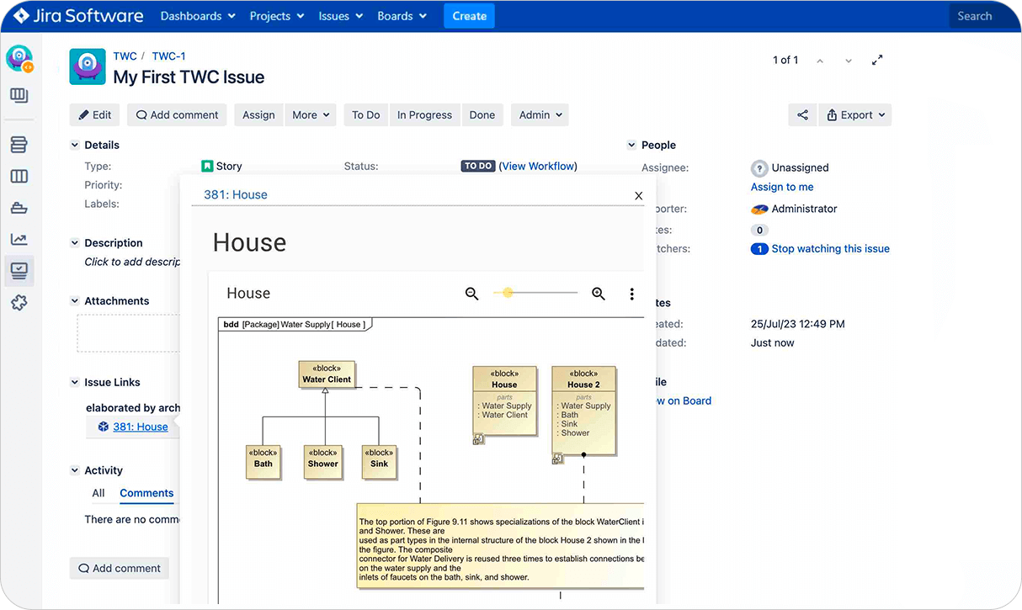
Task: Expand the issue view to full screen
Action: [877, 60]
